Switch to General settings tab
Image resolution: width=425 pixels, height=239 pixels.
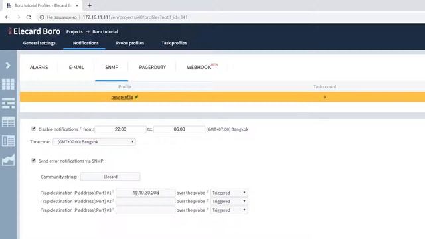(39, 43)
